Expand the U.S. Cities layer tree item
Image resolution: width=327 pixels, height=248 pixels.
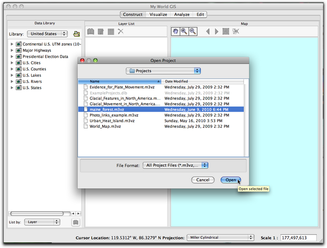point(12,63)
